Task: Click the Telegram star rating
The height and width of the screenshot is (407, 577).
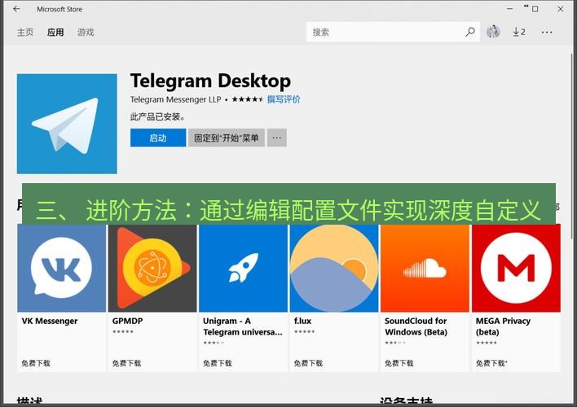Action: click(247, 99)
